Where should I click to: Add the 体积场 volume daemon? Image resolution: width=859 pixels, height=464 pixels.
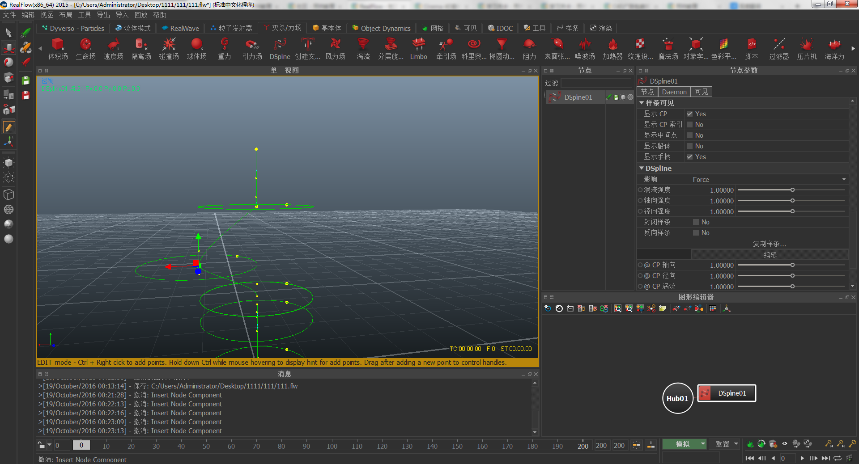(x=58, y=45)
